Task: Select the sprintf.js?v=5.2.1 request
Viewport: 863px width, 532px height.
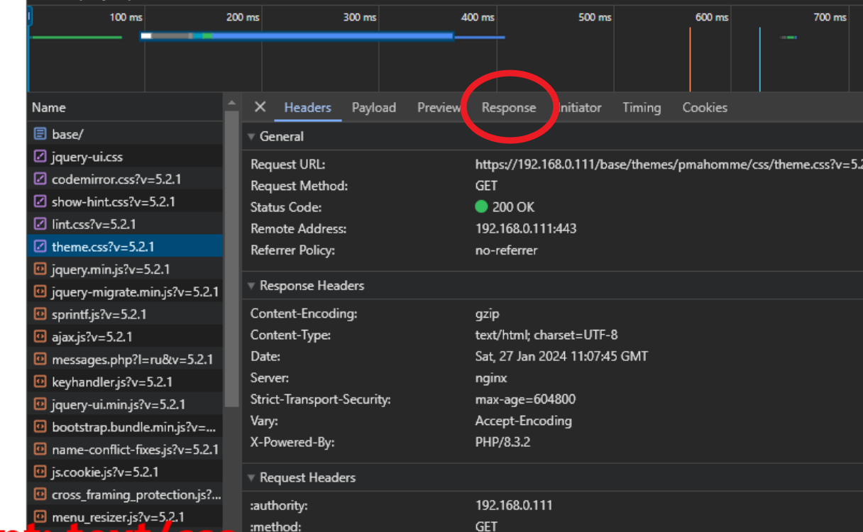Action: tap(125, 314)
